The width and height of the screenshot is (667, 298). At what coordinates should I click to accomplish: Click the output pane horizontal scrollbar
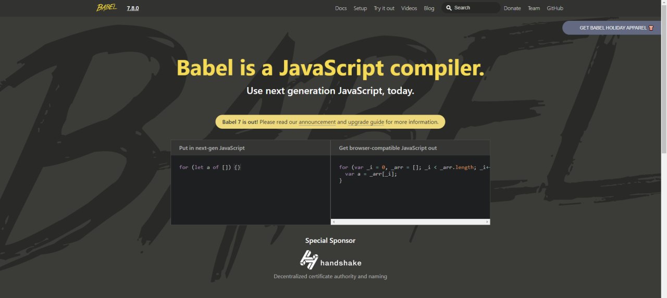pos(410,222)
